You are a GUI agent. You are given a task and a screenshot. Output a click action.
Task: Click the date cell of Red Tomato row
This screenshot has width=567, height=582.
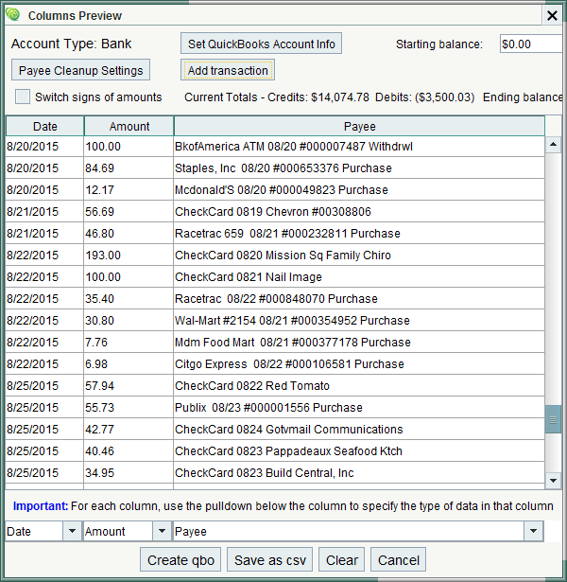(x=44, y=386)
